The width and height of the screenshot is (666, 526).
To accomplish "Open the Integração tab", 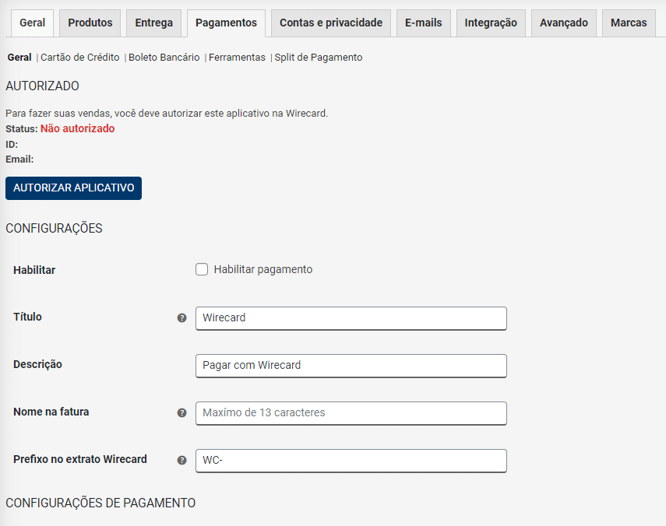I will pos(491,23).
